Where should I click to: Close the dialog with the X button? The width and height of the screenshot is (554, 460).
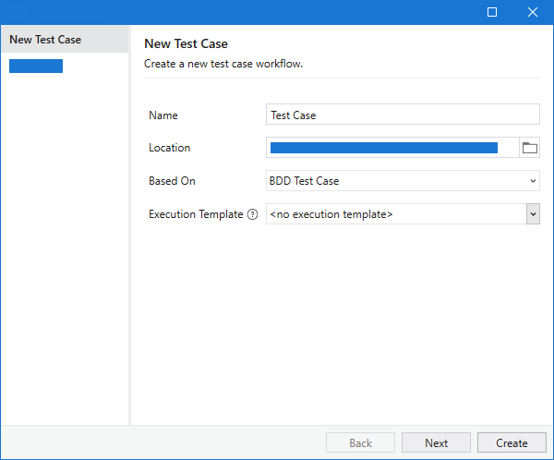[x=532, y=12]
